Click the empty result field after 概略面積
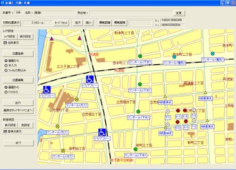Screen dimensions: 236x170 [141, 23]
